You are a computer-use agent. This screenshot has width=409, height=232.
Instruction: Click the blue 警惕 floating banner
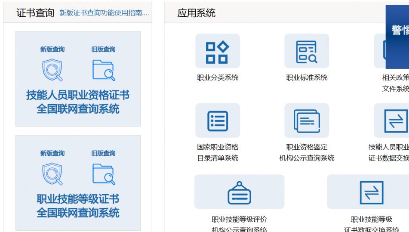click(397, 37)
